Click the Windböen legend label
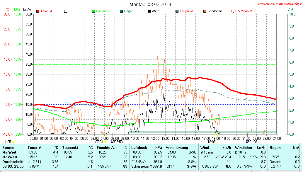 (215, 11)
